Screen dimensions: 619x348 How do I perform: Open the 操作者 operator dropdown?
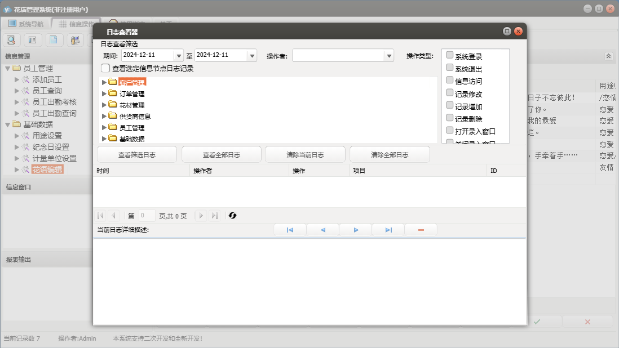pyautogui.click(x=388, y=56)
